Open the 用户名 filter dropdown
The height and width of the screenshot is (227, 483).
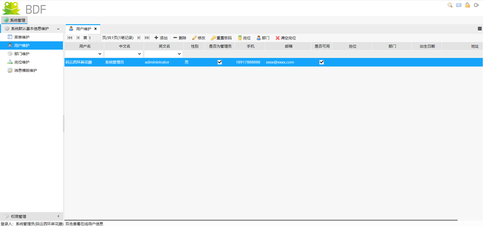point(100,54)
